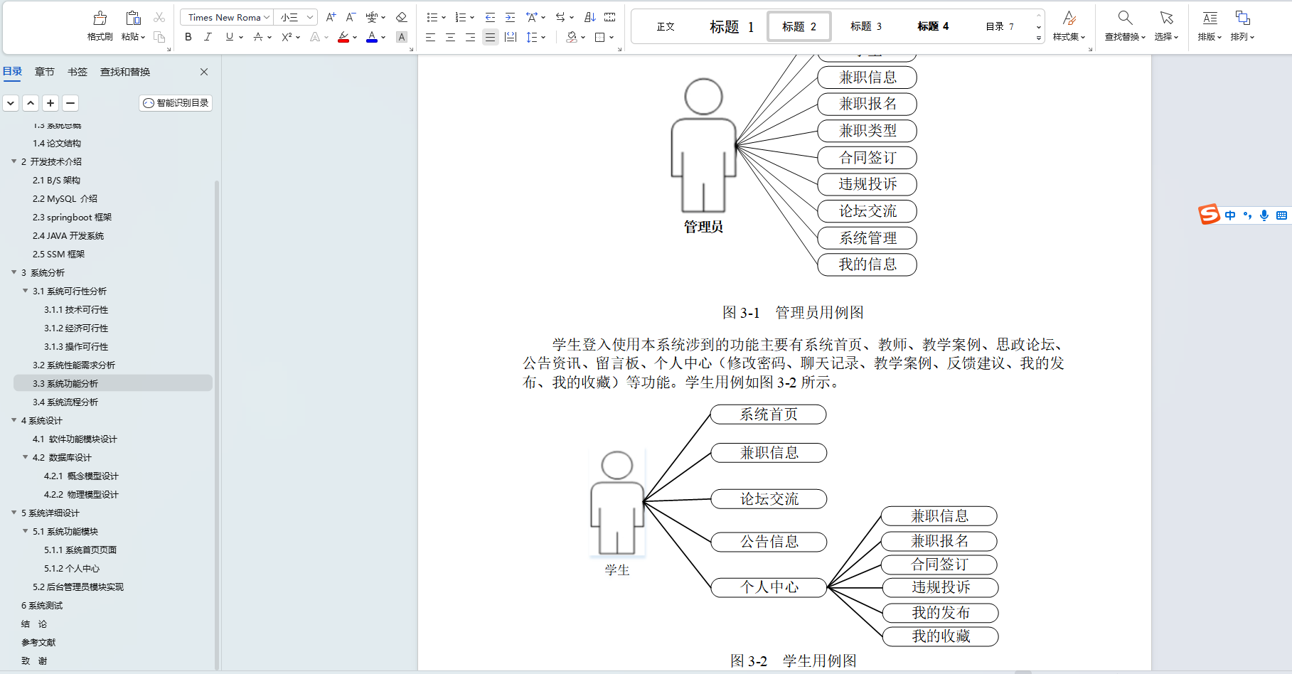Image resolution: width=1292 pixels, height=674 pixels.
Task: Apply the 正文 style
Action: click(666, 27)
